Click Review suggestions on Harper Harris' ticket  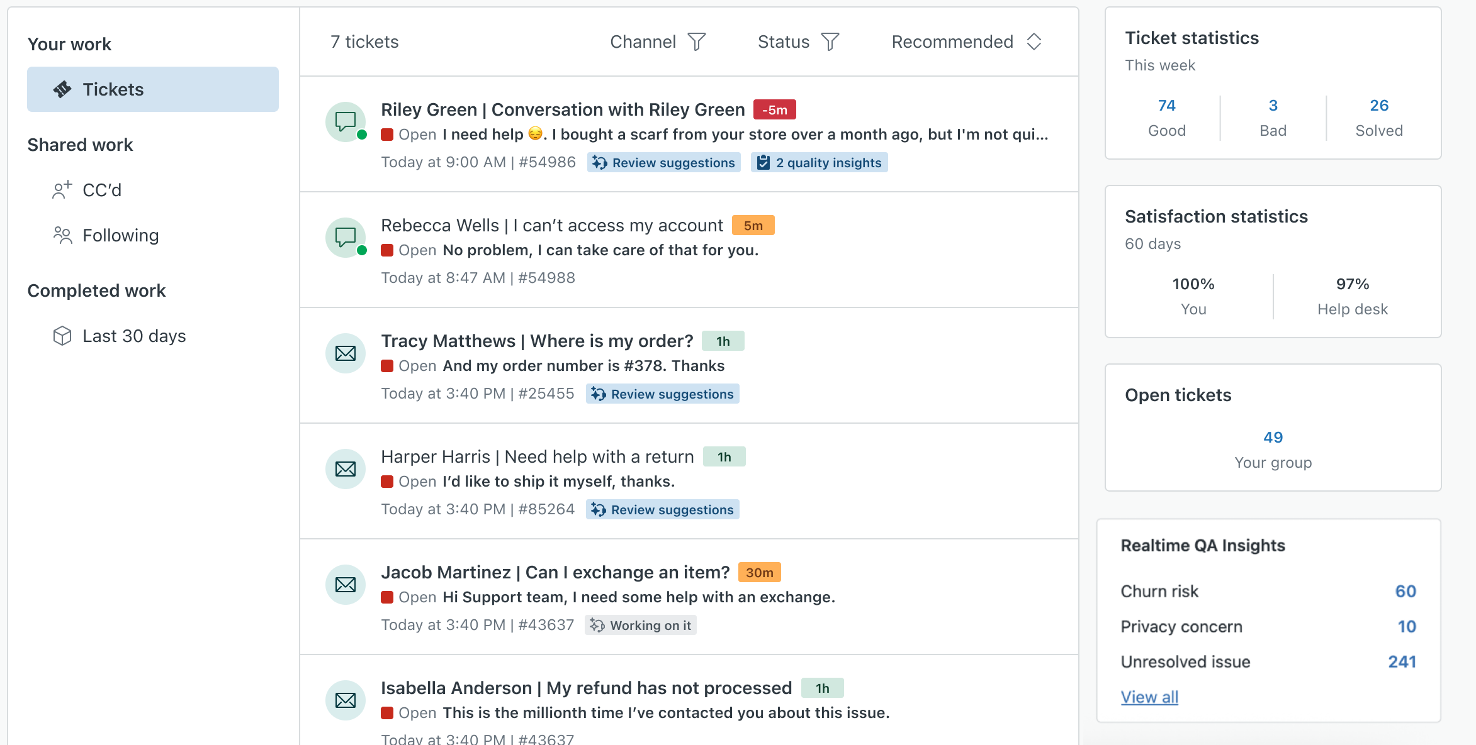[663, 510]
